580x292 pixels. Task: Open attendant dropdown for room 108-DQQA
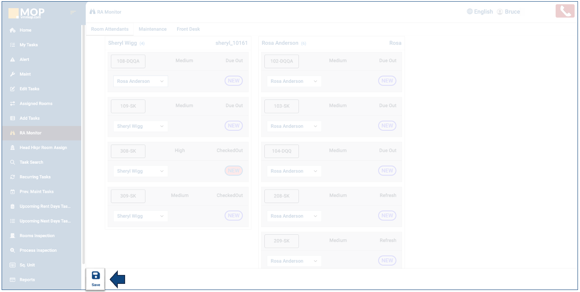(140, 81)
